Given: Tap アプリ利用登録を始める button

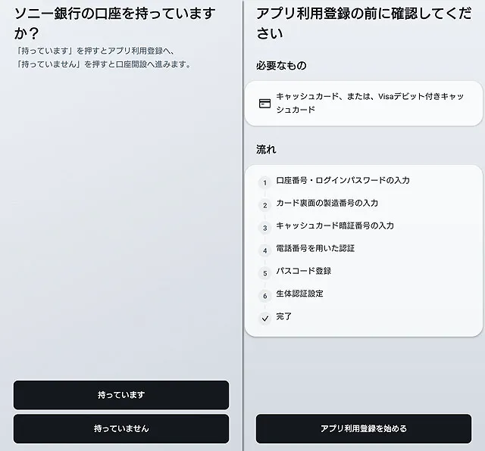Looking at the screenshot, I should click(364, 428).
